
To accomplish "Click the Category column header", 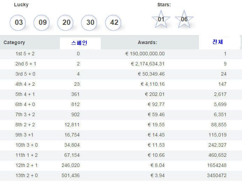I will point(14,42).
